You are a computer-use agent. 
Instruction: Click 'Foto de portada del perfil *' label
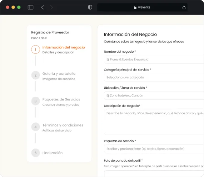coord(123,161)
